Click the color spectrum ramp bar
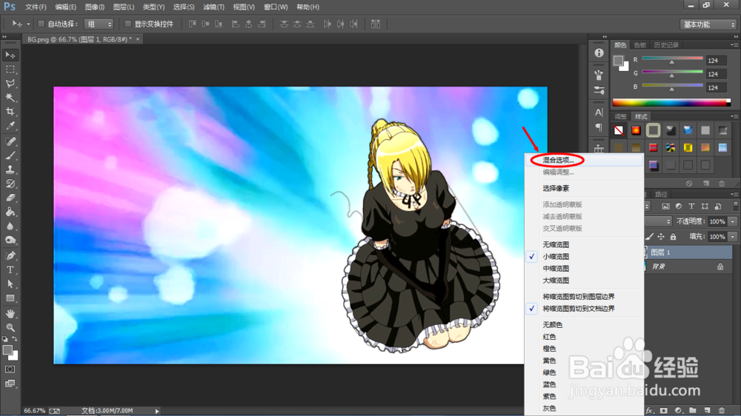The image size is (741, 416). tap(671, 103)
